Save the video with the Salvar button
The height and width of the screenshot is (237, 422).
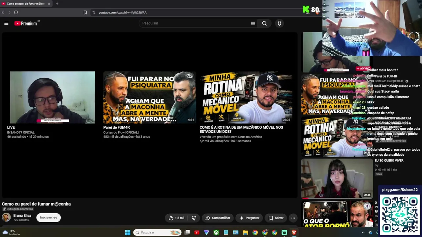pos(276,218)
